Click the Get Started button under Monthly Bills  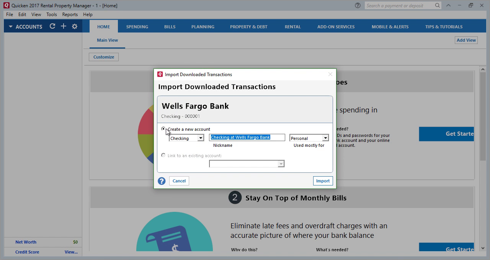click(x=446, y=247)
